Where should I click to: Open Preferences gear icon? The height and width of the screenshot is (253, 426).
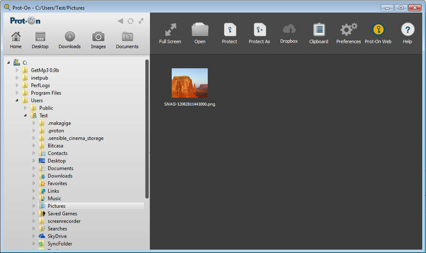click(349, 30)
